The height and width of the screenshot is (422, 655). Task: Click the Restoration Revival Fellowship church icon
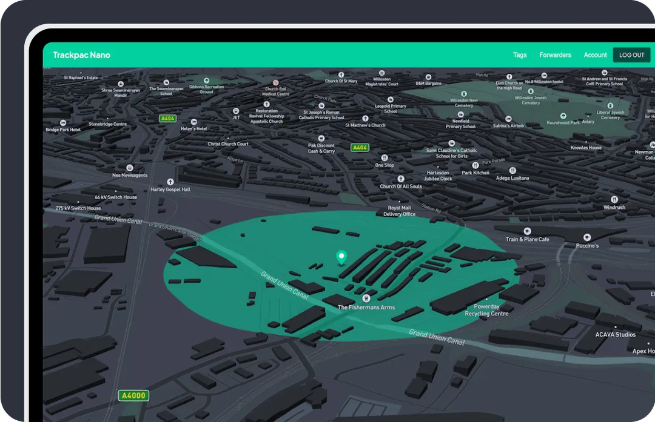[x=267, y=105]
